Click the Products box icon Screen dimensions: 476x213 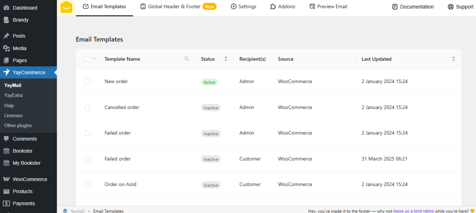click(6, 192)
